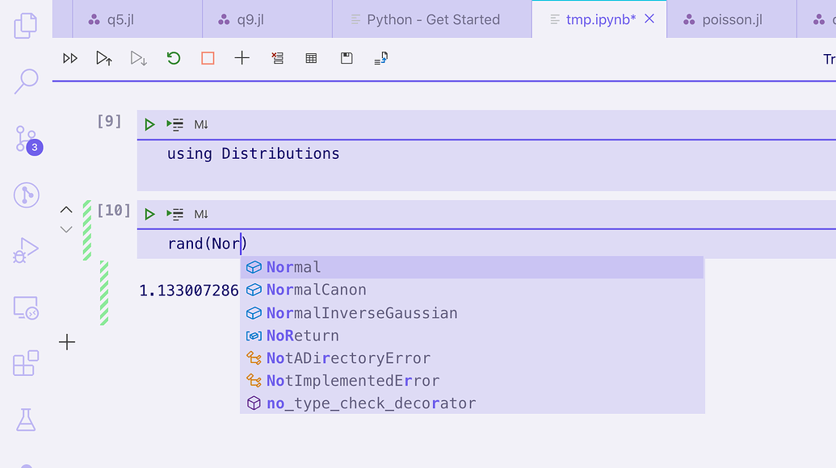
Task: Open the variable explorer table icon
Action: (311, 58)
